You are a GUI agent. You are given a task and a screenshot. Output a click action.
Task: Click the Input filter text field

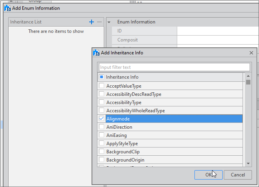(174, 67)
